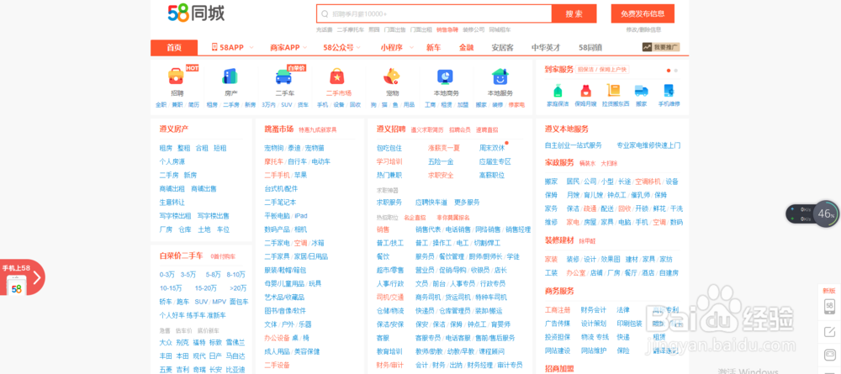Switch to first 到家服务 carousel dot
The width and height of the screenshot is (841, 374).
[x=669, y=71]
